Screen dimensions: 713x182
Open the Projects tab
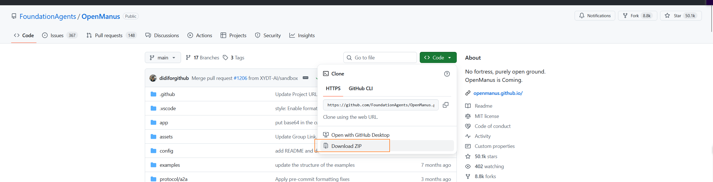233,35
